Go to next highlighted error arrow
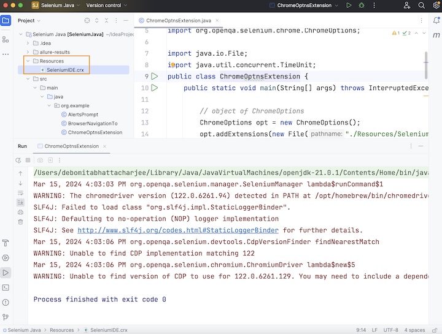The width and height of the screenshot is (442, 334). coord(424,33)
